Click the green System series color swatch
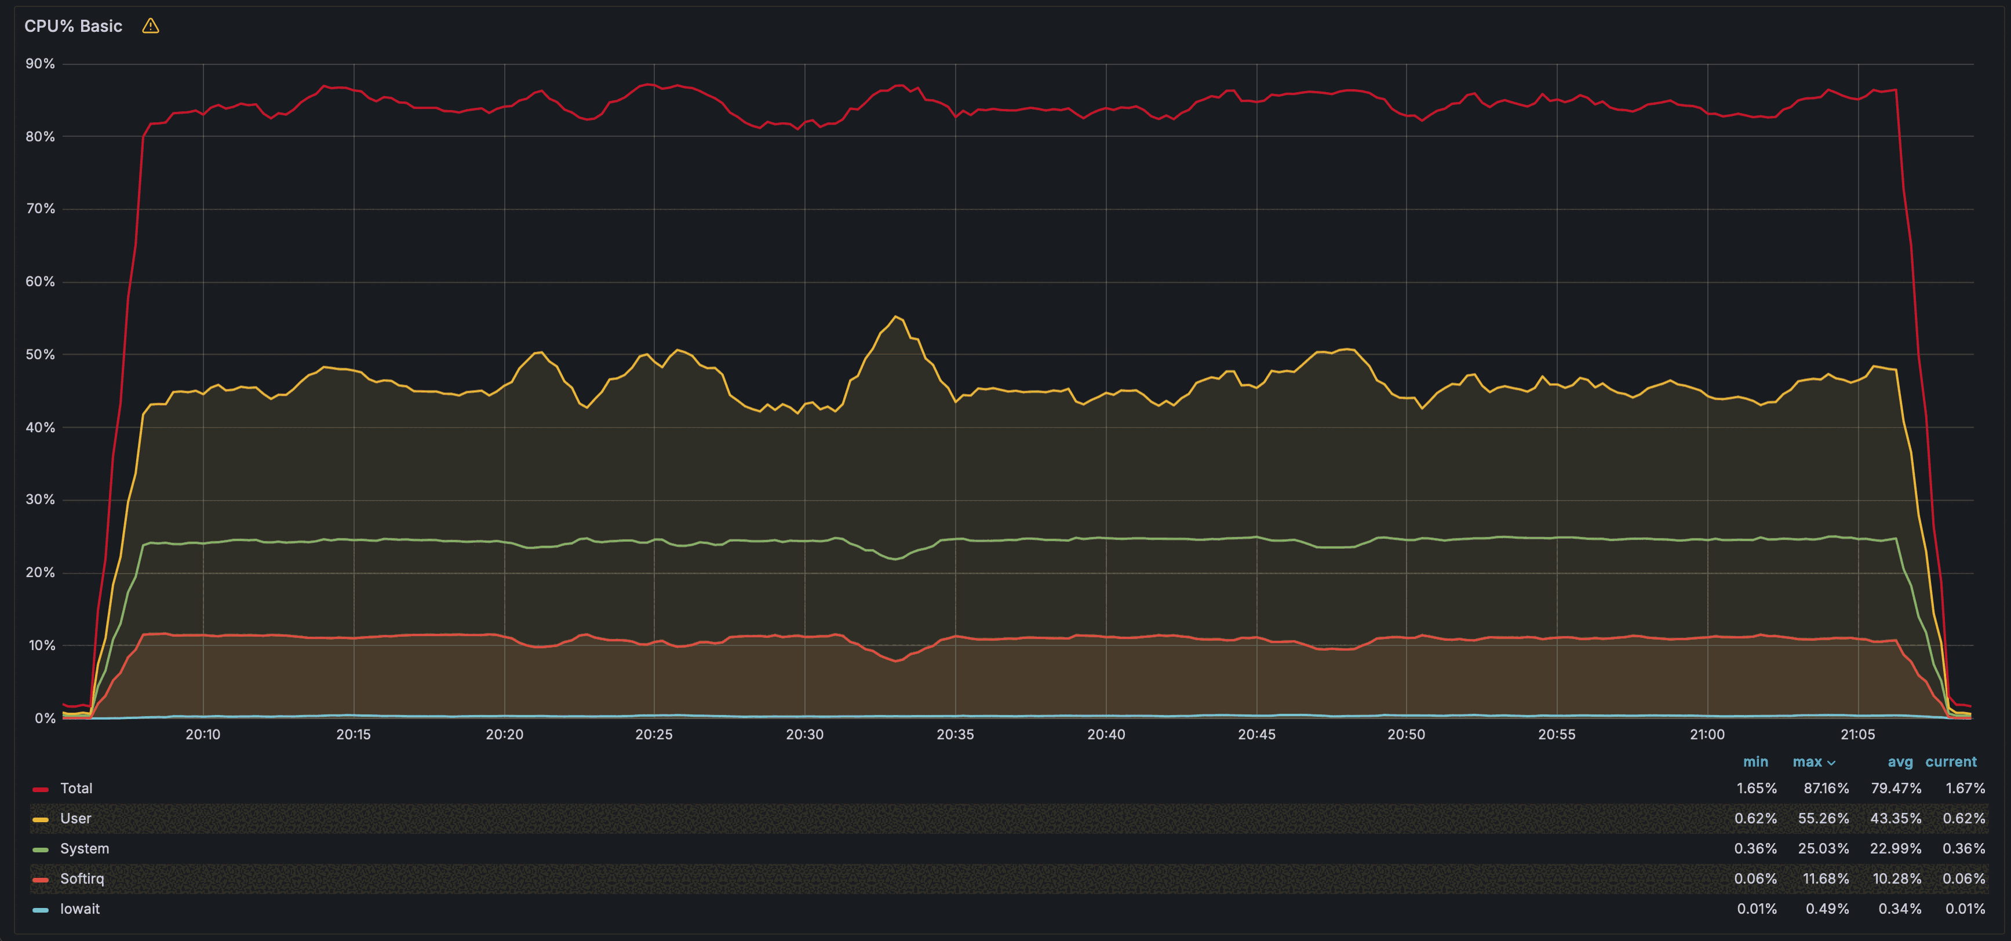Image resolution: width=2011 pixels, height=941 pixels. (41, 849)
